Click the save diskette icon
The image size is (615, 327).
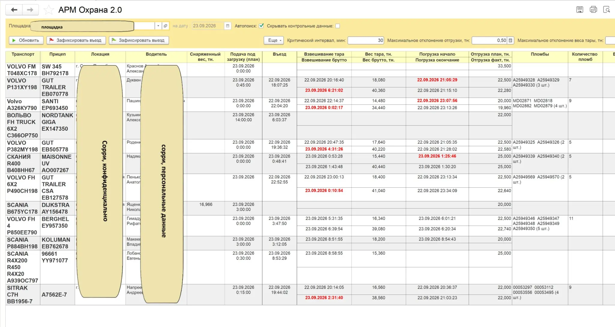click(580, 10)
